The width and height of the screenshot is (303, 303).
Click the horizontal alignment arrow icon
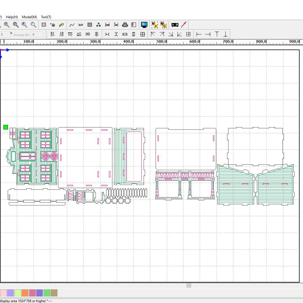point(199,34)
